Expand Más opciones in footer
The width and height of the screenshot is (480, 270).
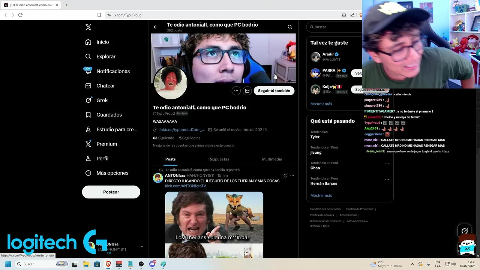[x=357, y=221]
